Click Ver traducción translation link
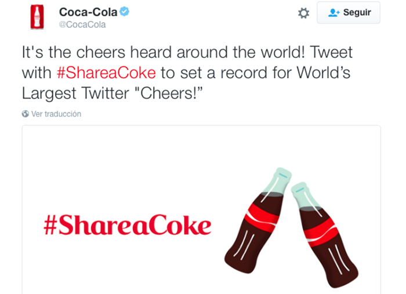 tap(56, 114)
